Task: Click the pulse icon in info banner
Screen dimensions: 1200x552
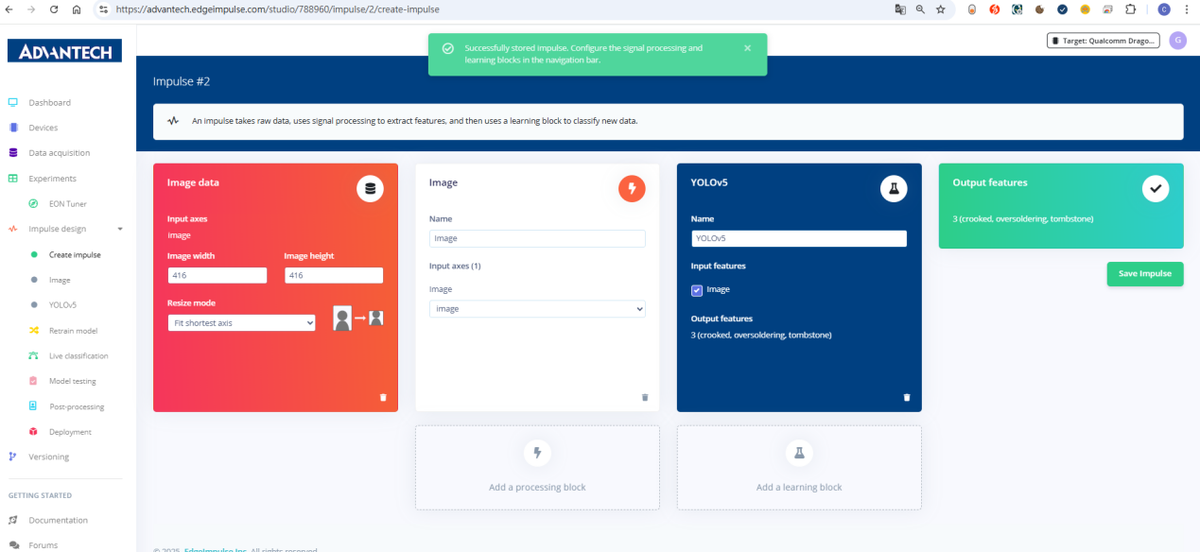Action: (173, 121)
